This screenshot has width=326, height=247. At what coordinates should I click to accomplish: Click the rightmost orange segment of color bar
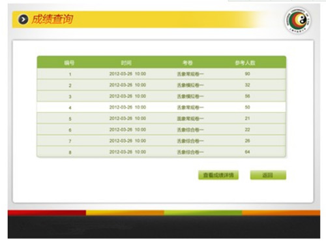[281, 213]
